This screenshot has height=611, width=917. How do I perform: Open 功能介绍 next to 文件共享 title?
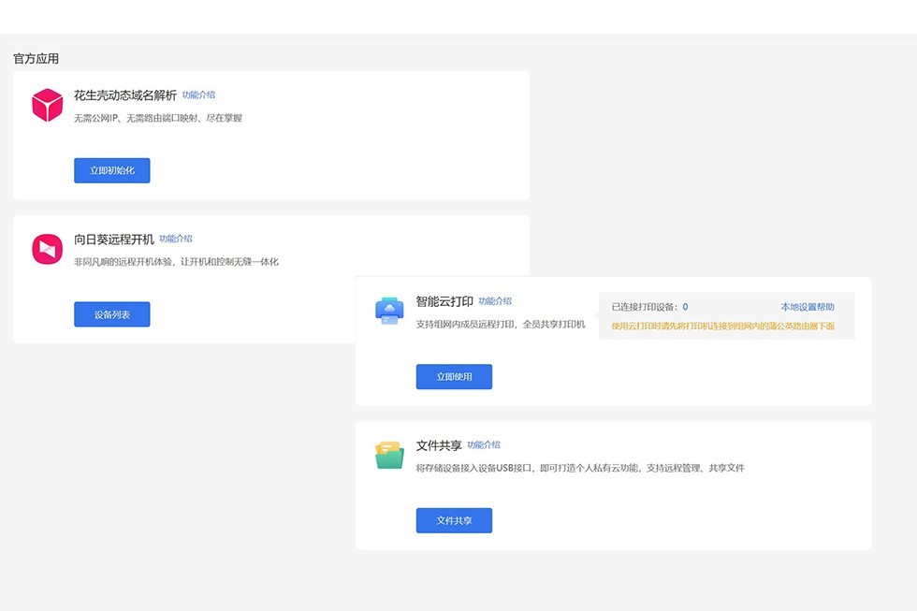coord(483,445)
